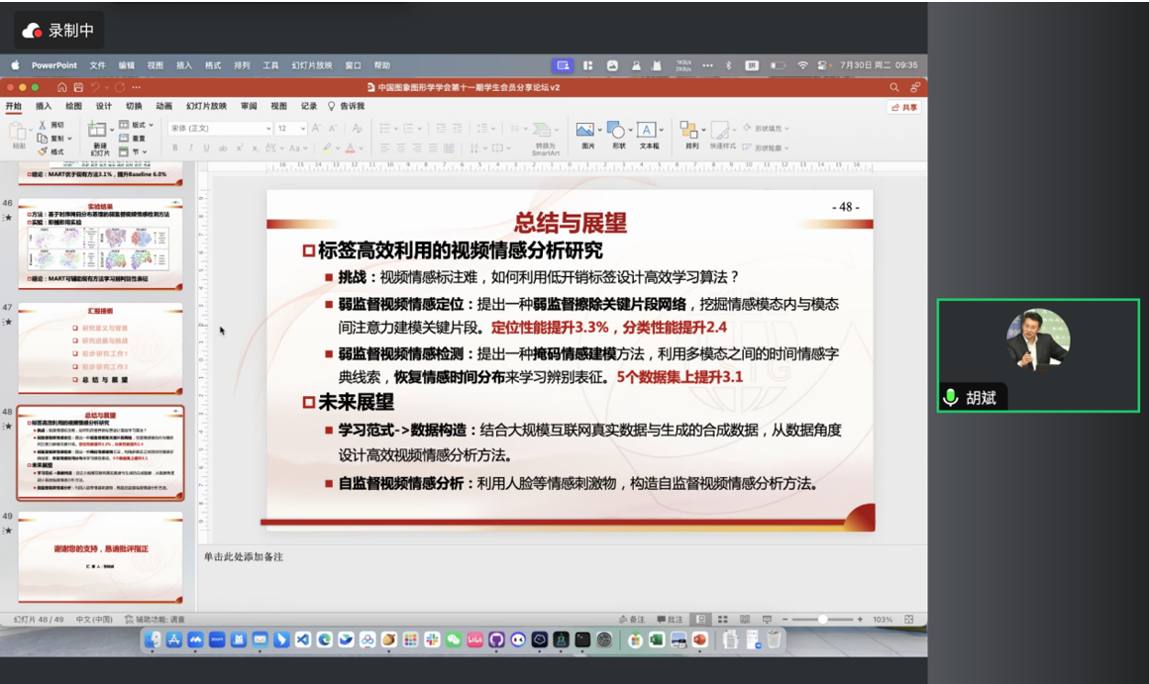Click the Cut (剪切) scissors icon
1149x684 pixels.
click(43, 126)
